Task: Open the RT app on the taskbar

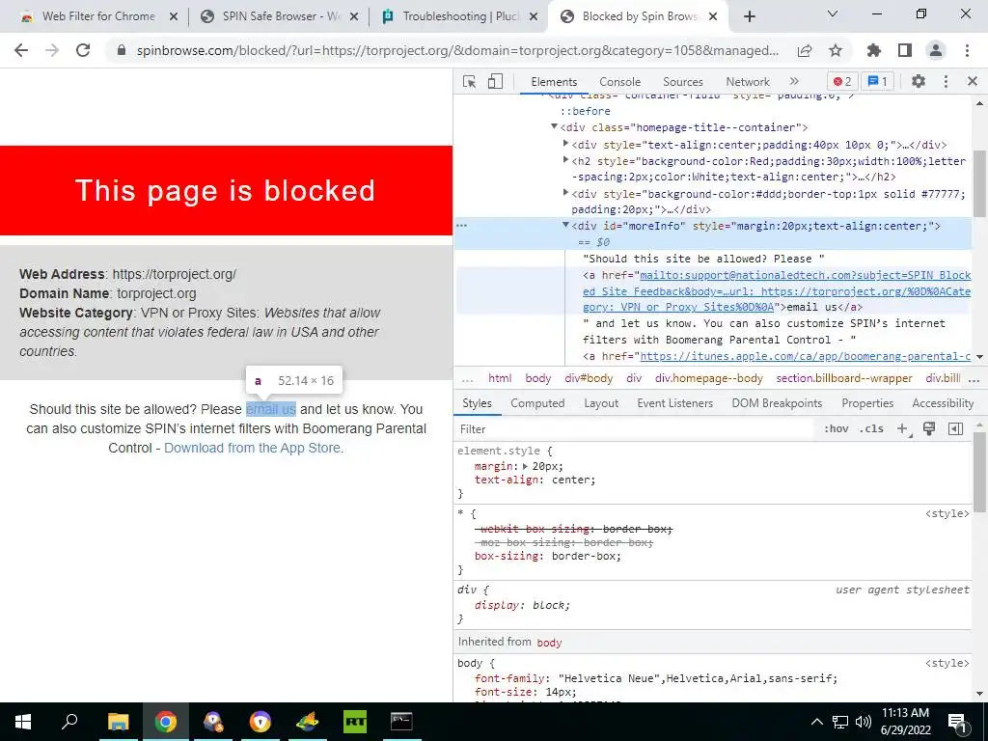Action: 355,722
